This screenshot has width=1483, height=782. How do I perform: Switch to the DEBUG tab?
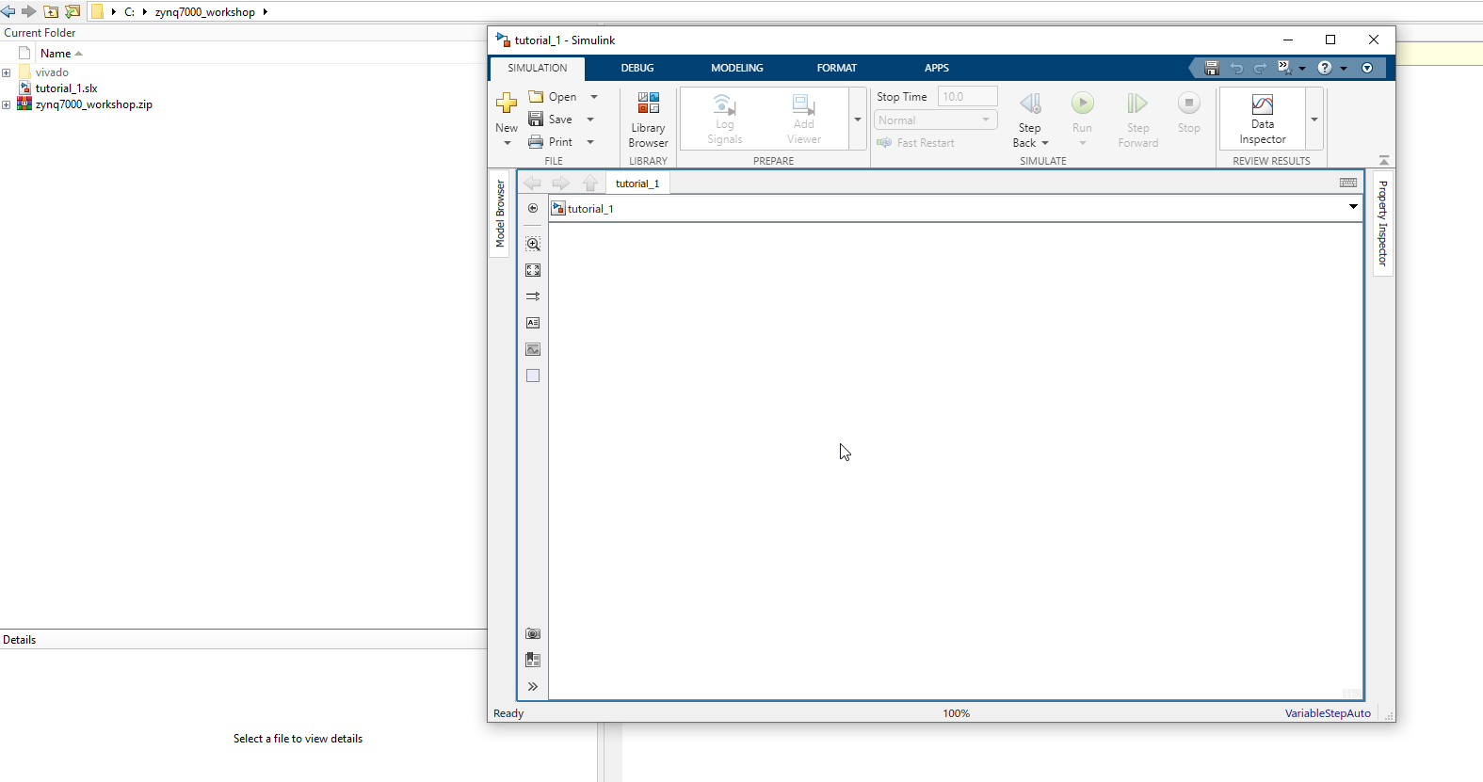tap(637, 68)
